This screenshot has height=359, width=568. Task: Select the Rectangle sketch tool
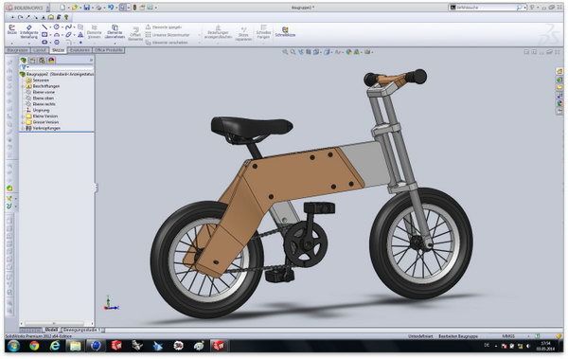point(44,34)
